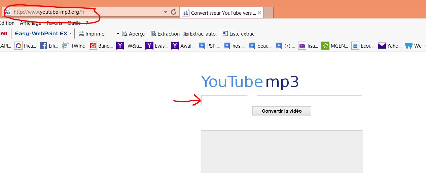Screen dimensions: 426x173
Task: Click the Aperçu preview button
Action: click(x=133, y=34)
